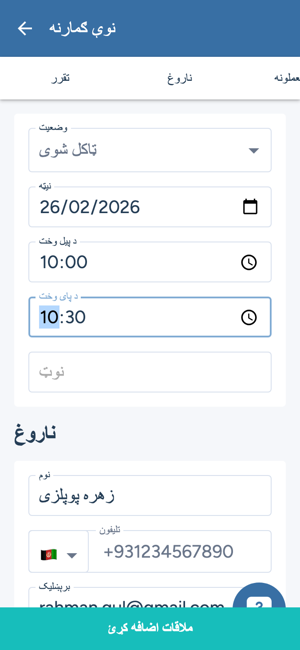Open the country code dropdown arrow
This screenshot has width=300, height=650.
pos(72,555)
